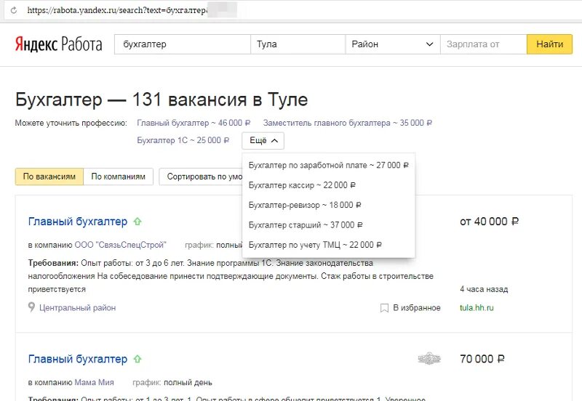Open ООО "СвязьСпецСтрой" company link

point(120,245)
